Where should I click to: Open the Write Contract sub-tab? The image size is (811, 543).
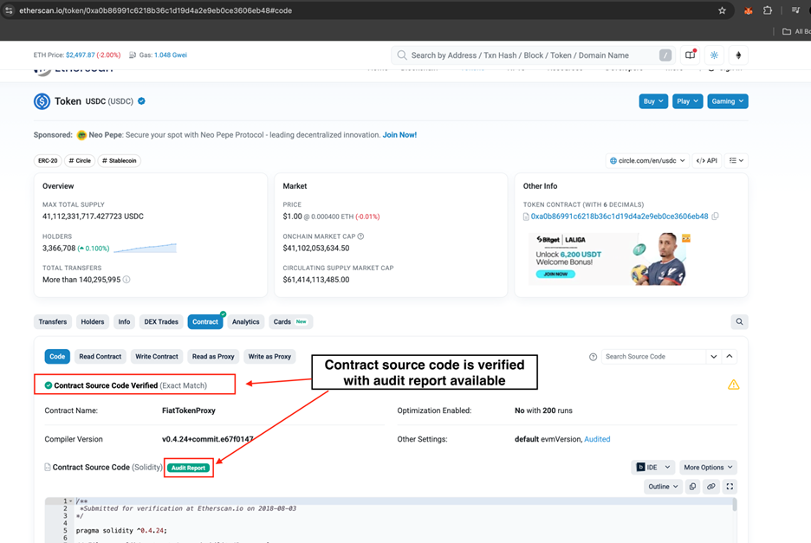tap(157, 356)
